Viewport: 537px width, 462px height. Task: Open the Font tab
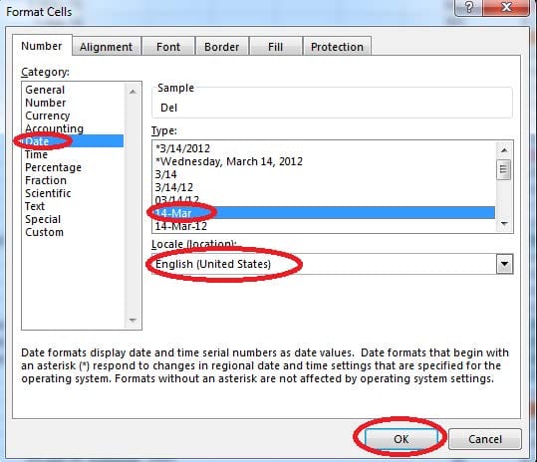point(168,47)
